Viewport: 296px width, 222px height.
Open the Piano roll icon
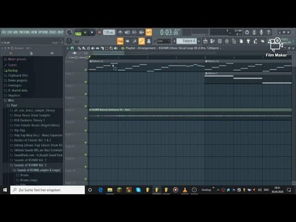point(212,41)
